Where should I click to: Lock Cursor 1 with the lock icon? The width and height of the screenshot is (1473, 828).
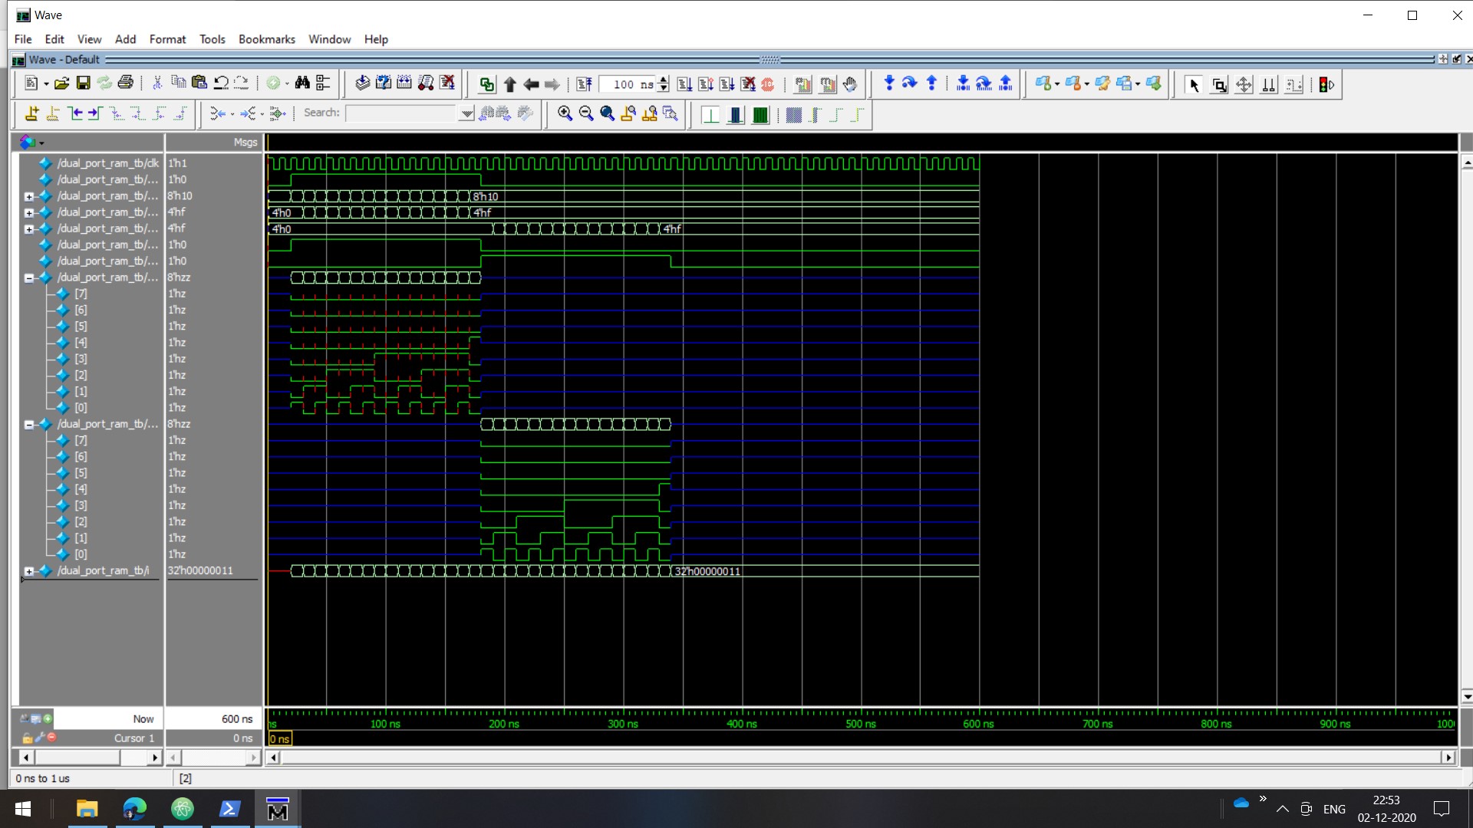(x=28, y=738)
